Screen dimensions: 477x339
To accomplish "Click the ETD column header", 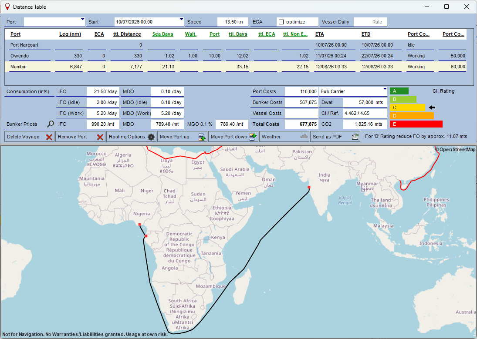I will point(366,34).
